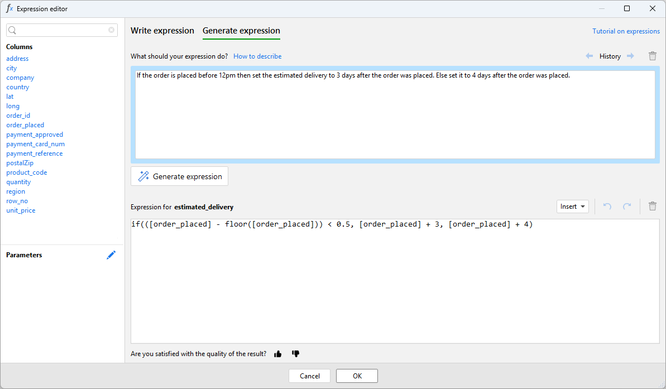The width and height of the screenshot is (666, 389).
Task: Navigate back through expression History
Action: point(589,56)
